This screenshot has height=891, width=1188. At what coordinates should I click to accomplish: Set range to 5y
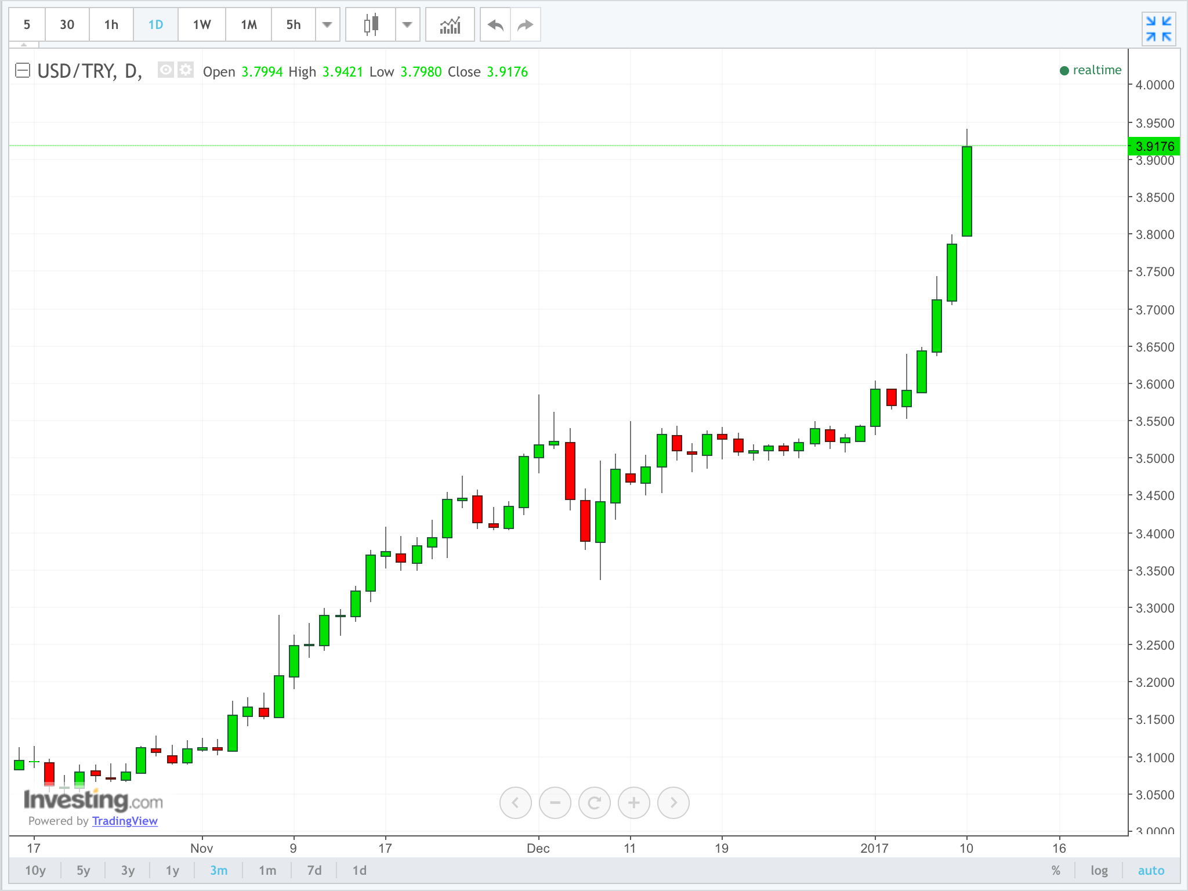pos(84,870)
